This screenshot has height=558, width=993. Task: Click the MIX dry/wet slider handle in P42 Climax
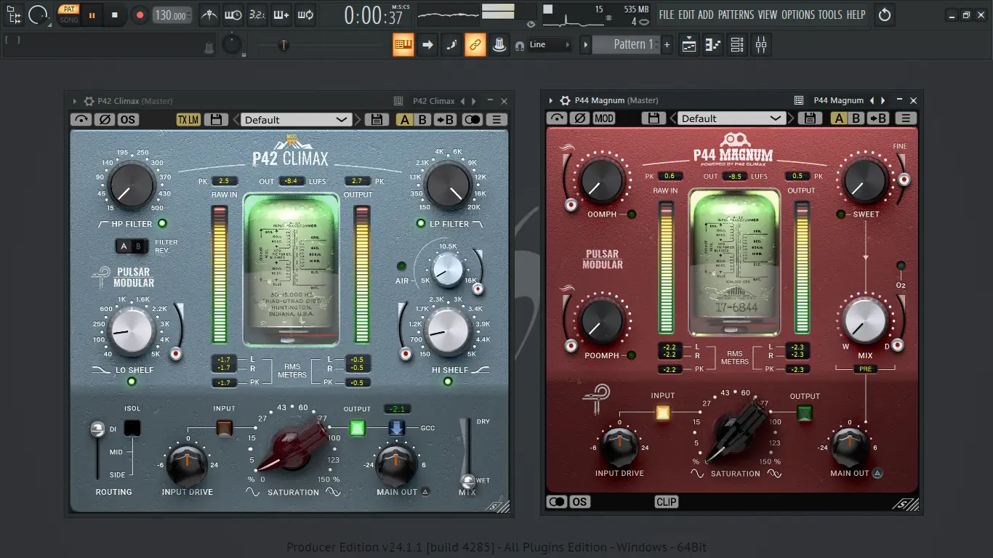pos(467,480)
